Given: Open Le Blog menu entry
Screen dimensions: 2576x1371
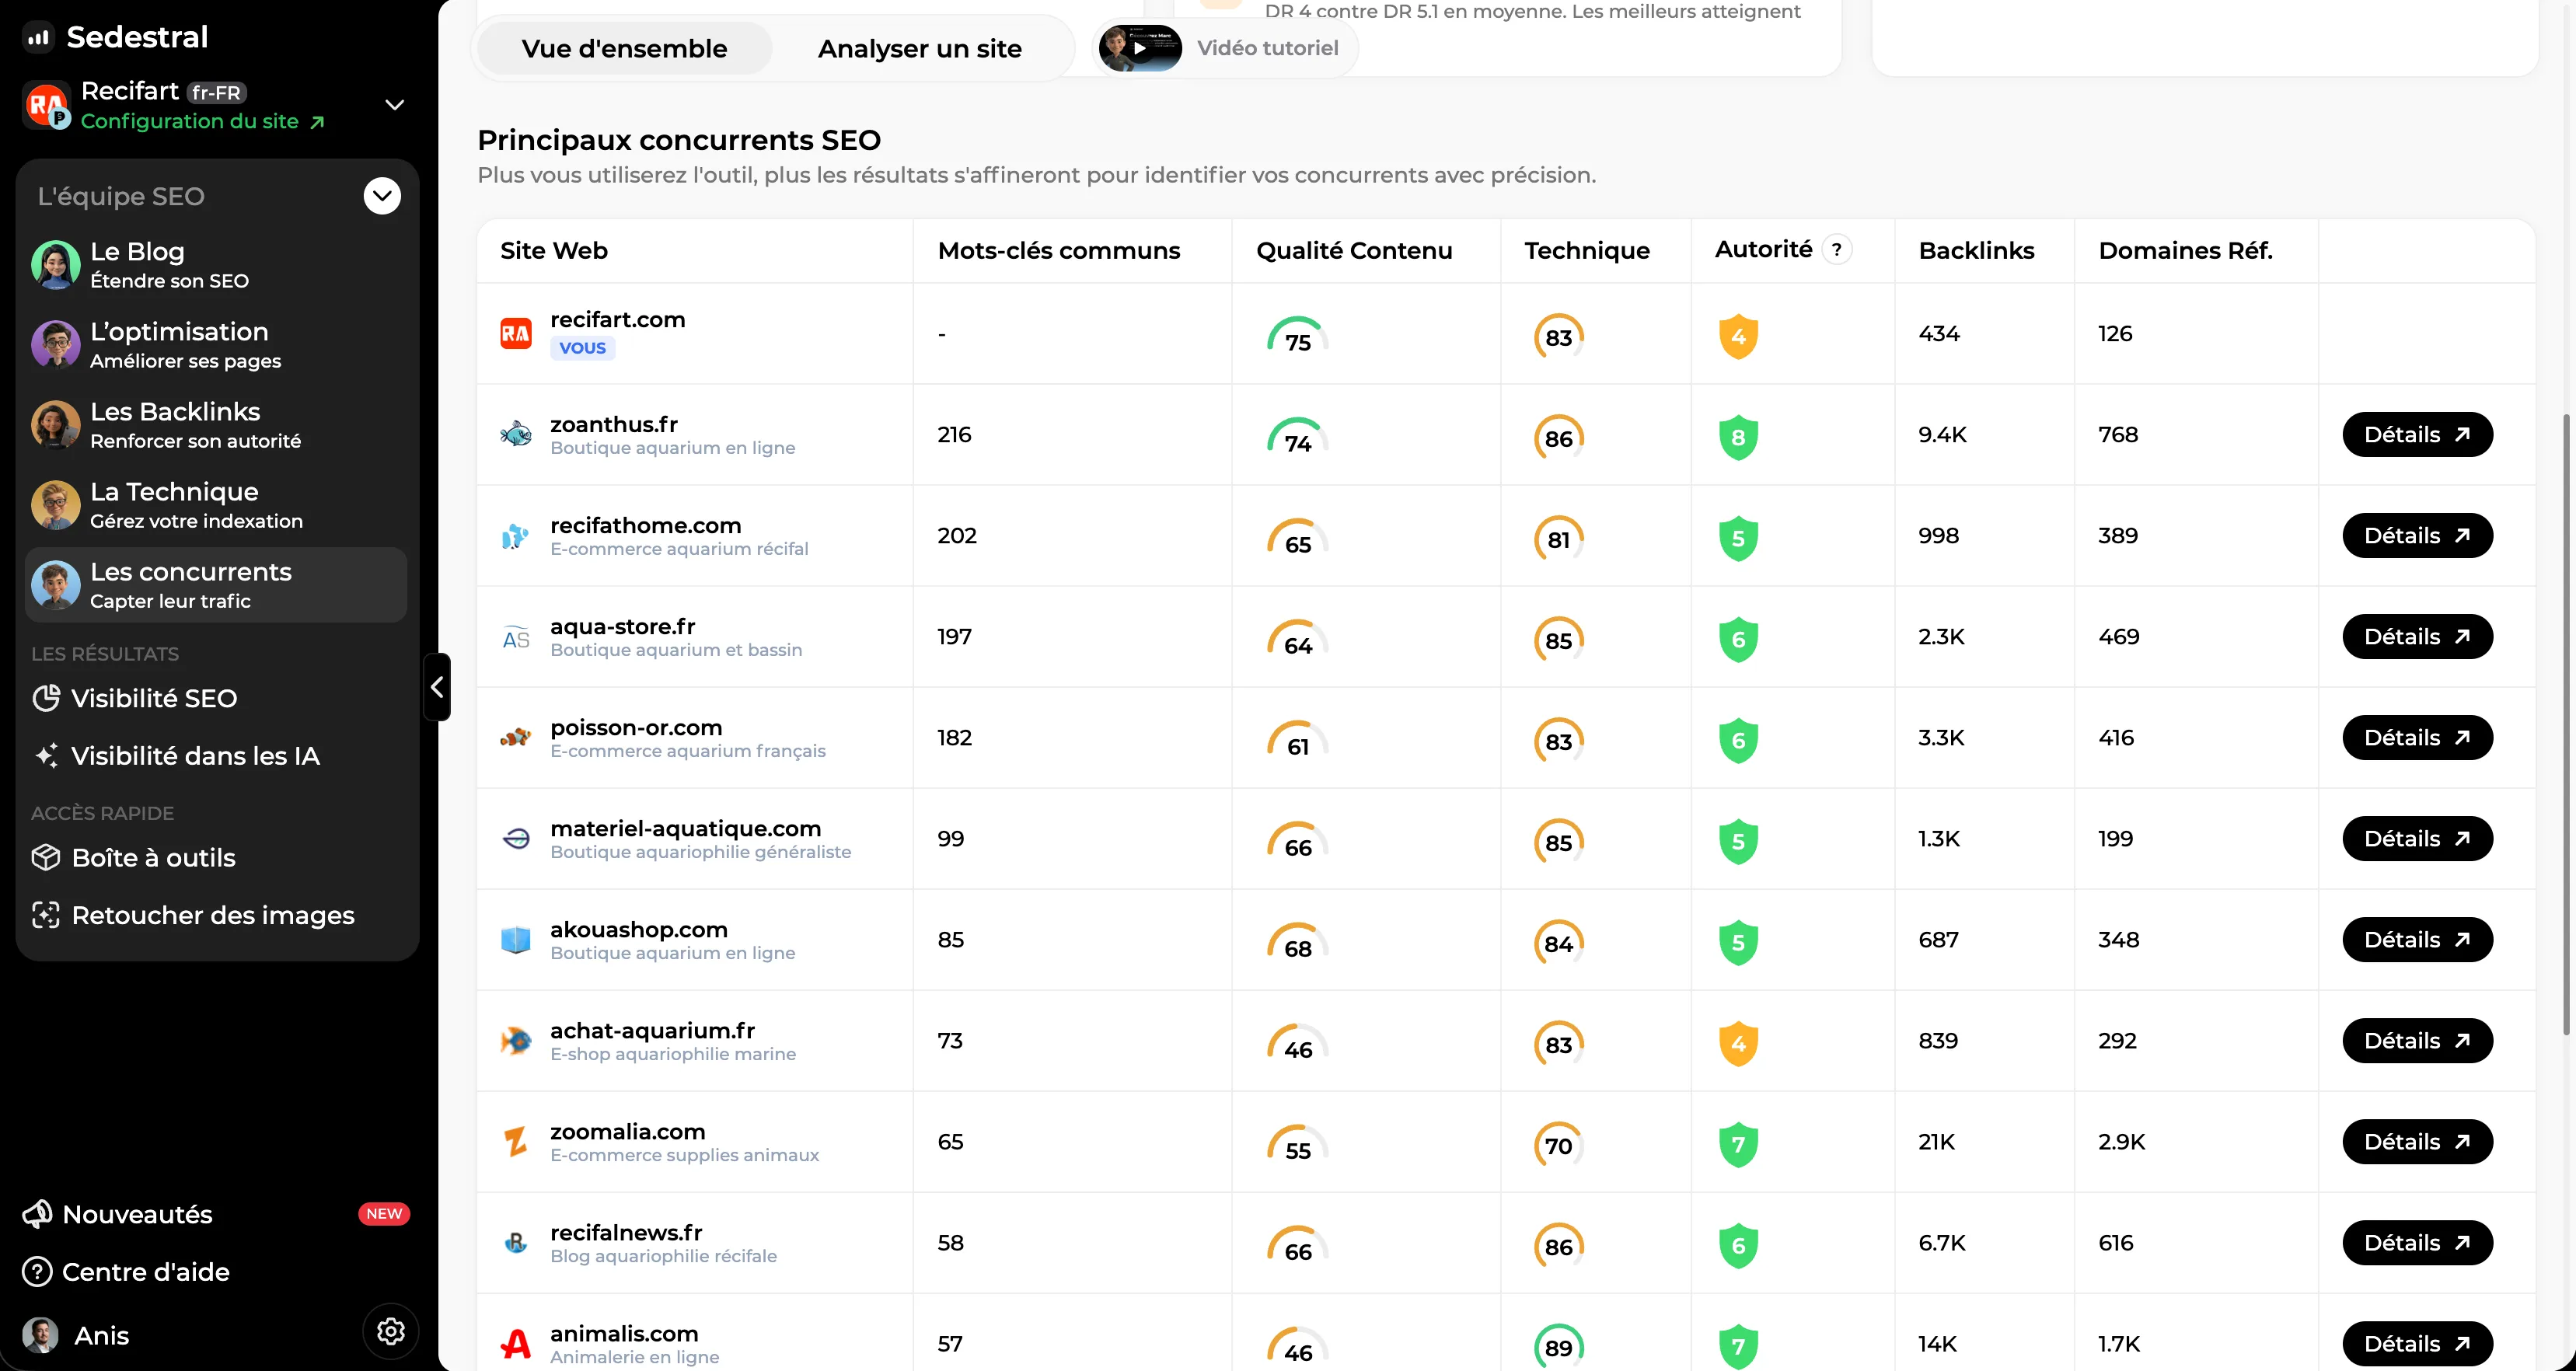Looking at the screenshot, I should click(x=216, y=265).
